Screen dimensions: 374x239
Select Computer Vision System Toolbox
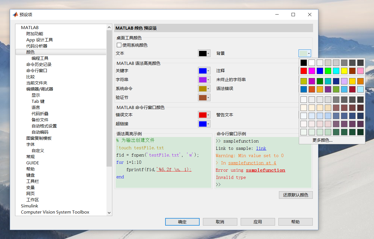click(x=55, y=212)
